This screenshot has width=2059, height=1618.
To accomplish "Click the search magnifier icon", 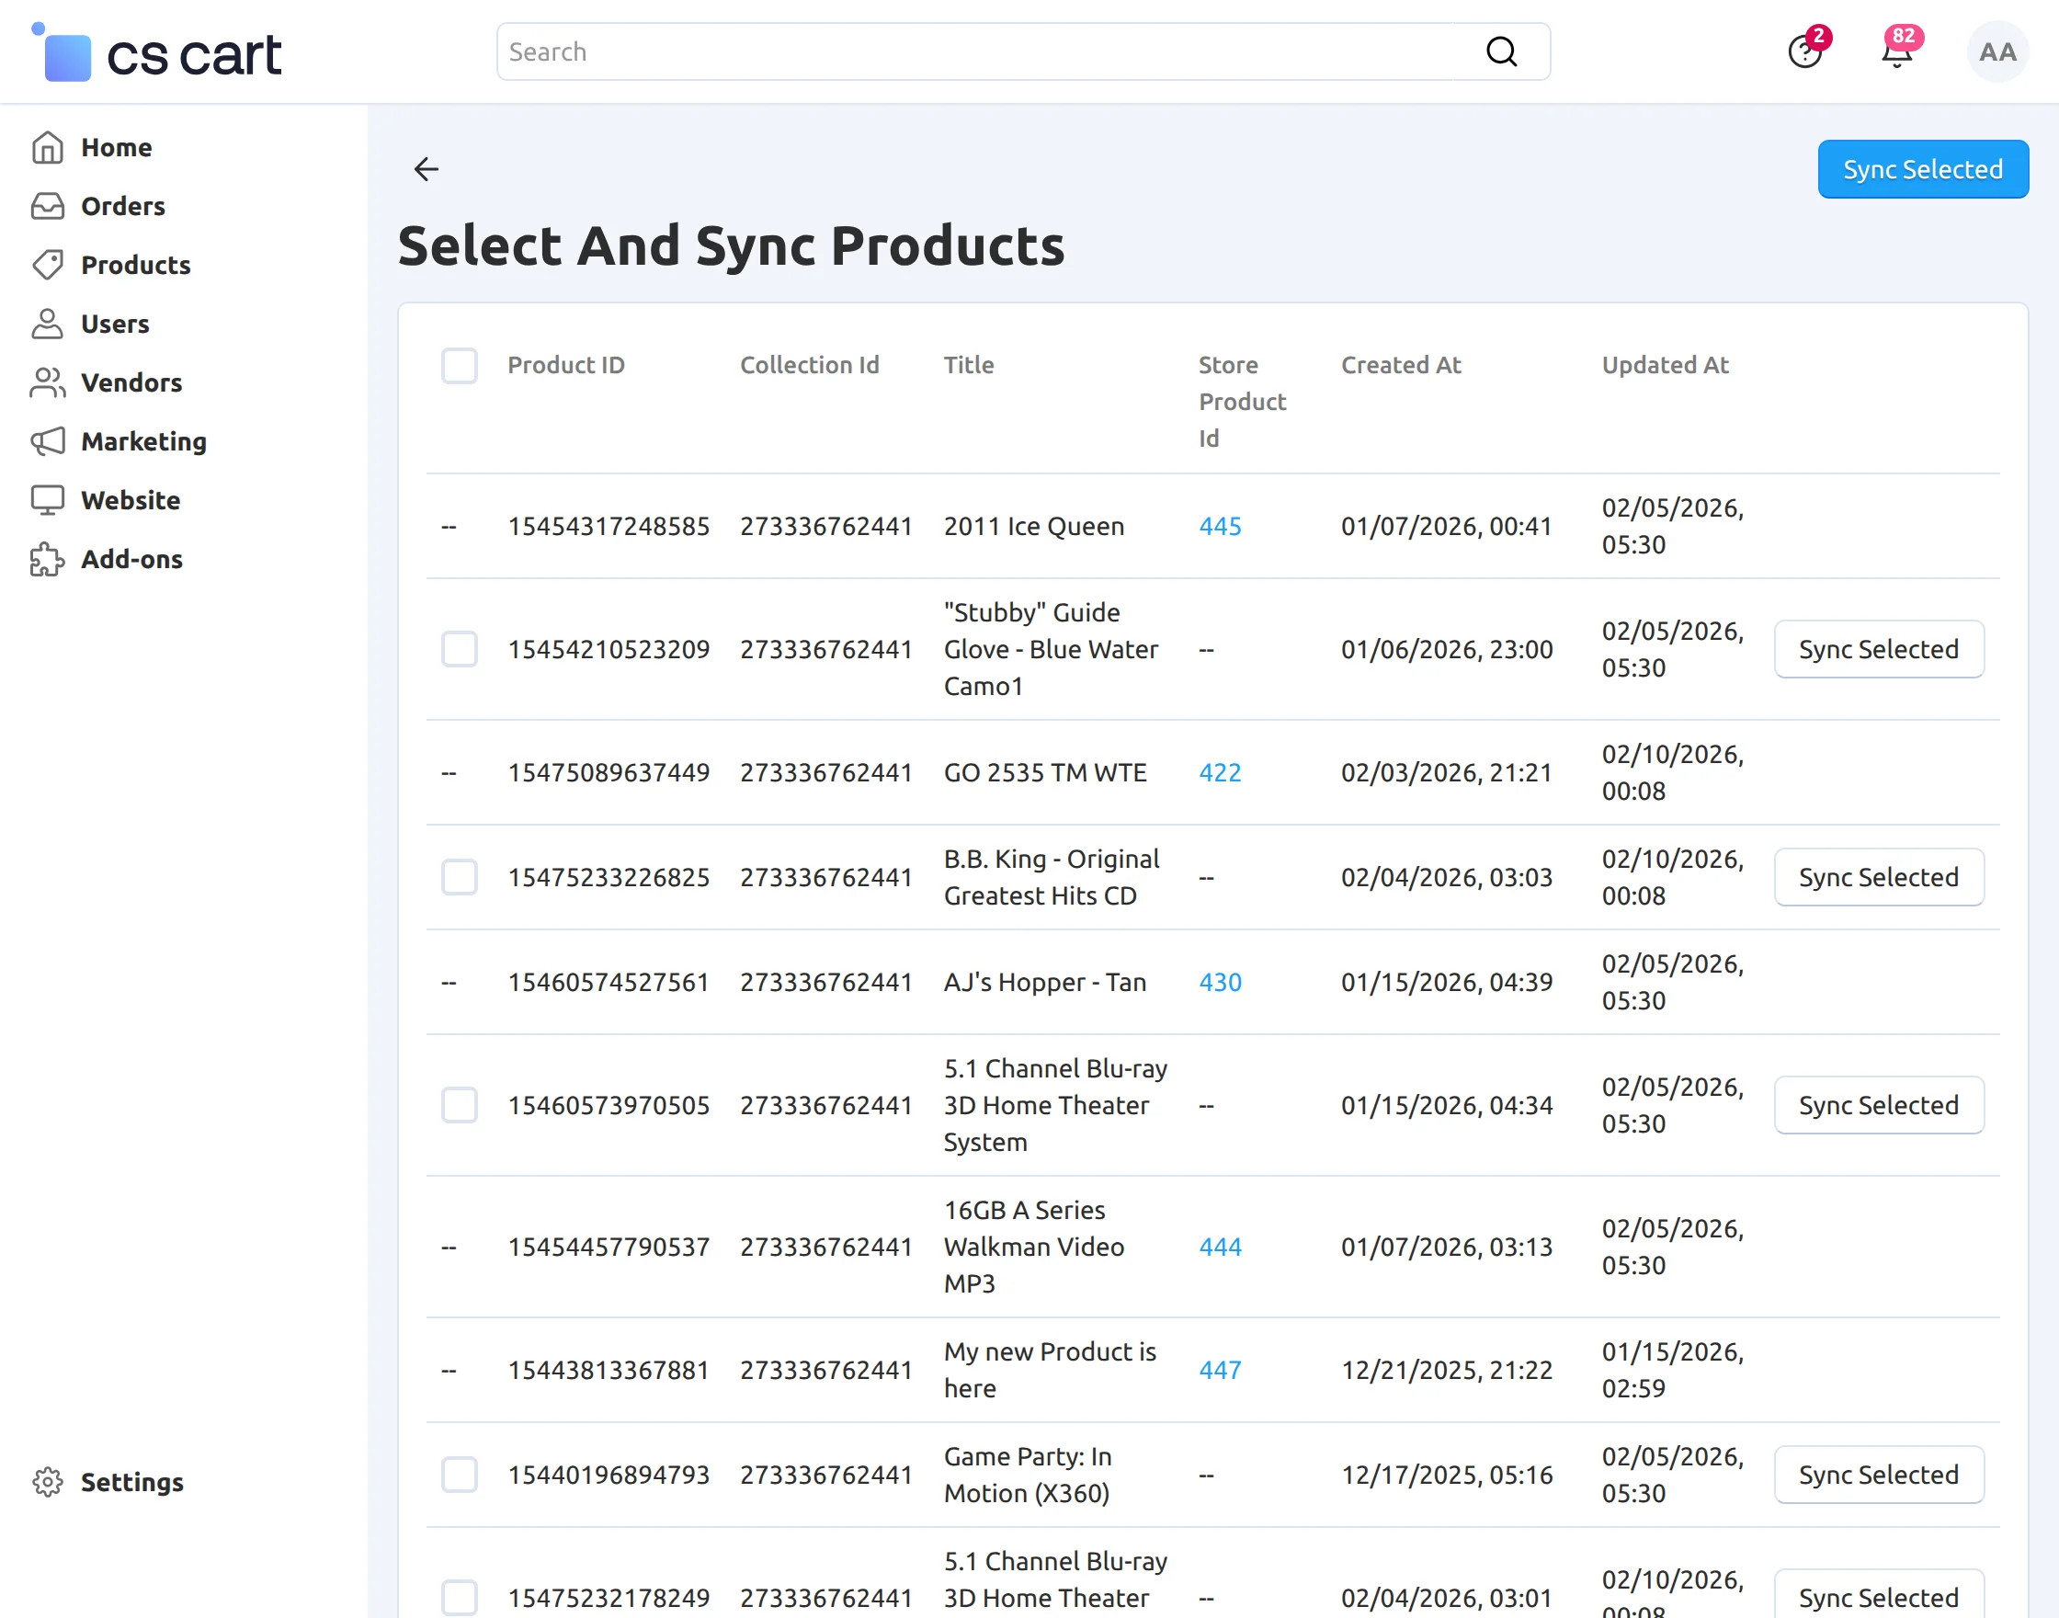I will click(1501, 51).
